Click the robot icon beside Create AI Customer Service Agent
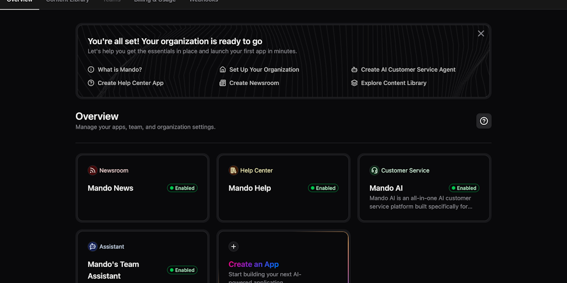The height and width of the screenshot is (283, 567). coord(354,70)
